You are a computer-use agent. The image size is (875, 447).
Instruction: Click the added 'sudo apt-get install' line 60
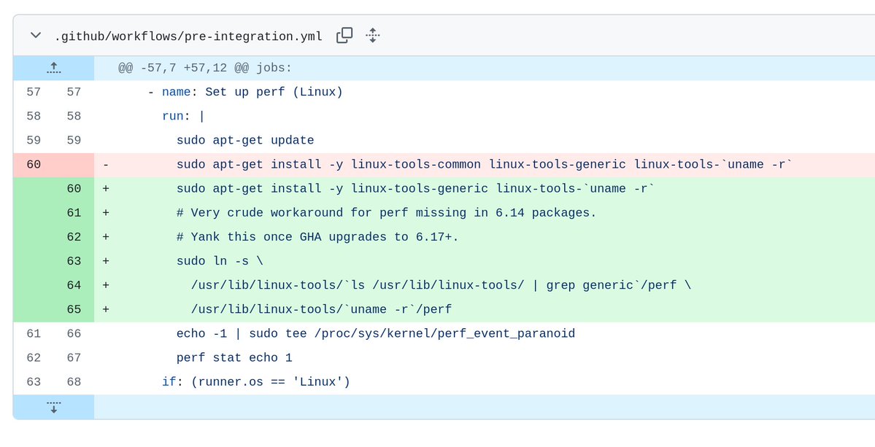415,188
